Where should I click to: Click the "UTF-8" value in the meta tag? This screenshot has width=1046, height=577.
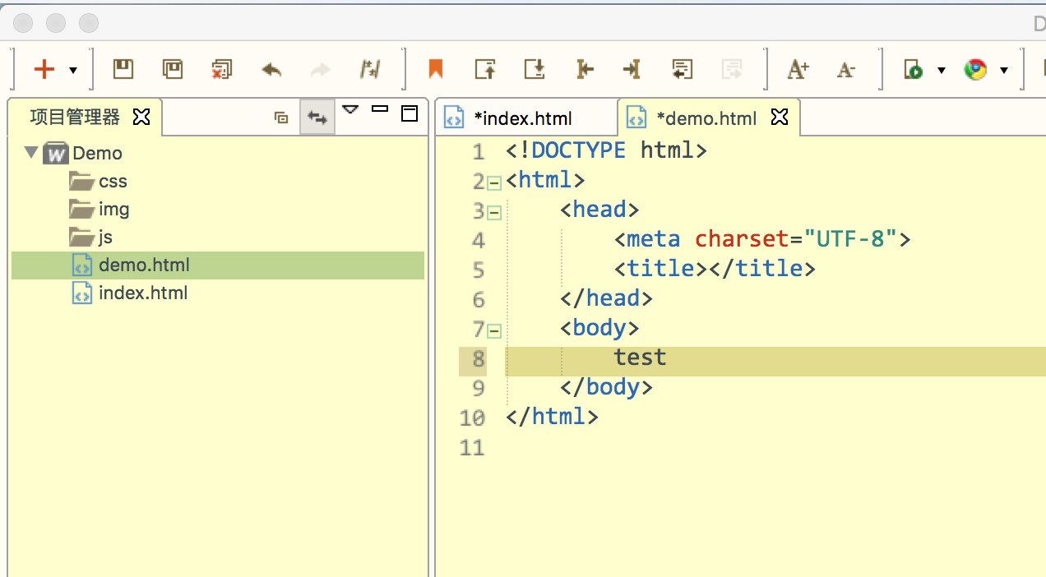(850, 239)
